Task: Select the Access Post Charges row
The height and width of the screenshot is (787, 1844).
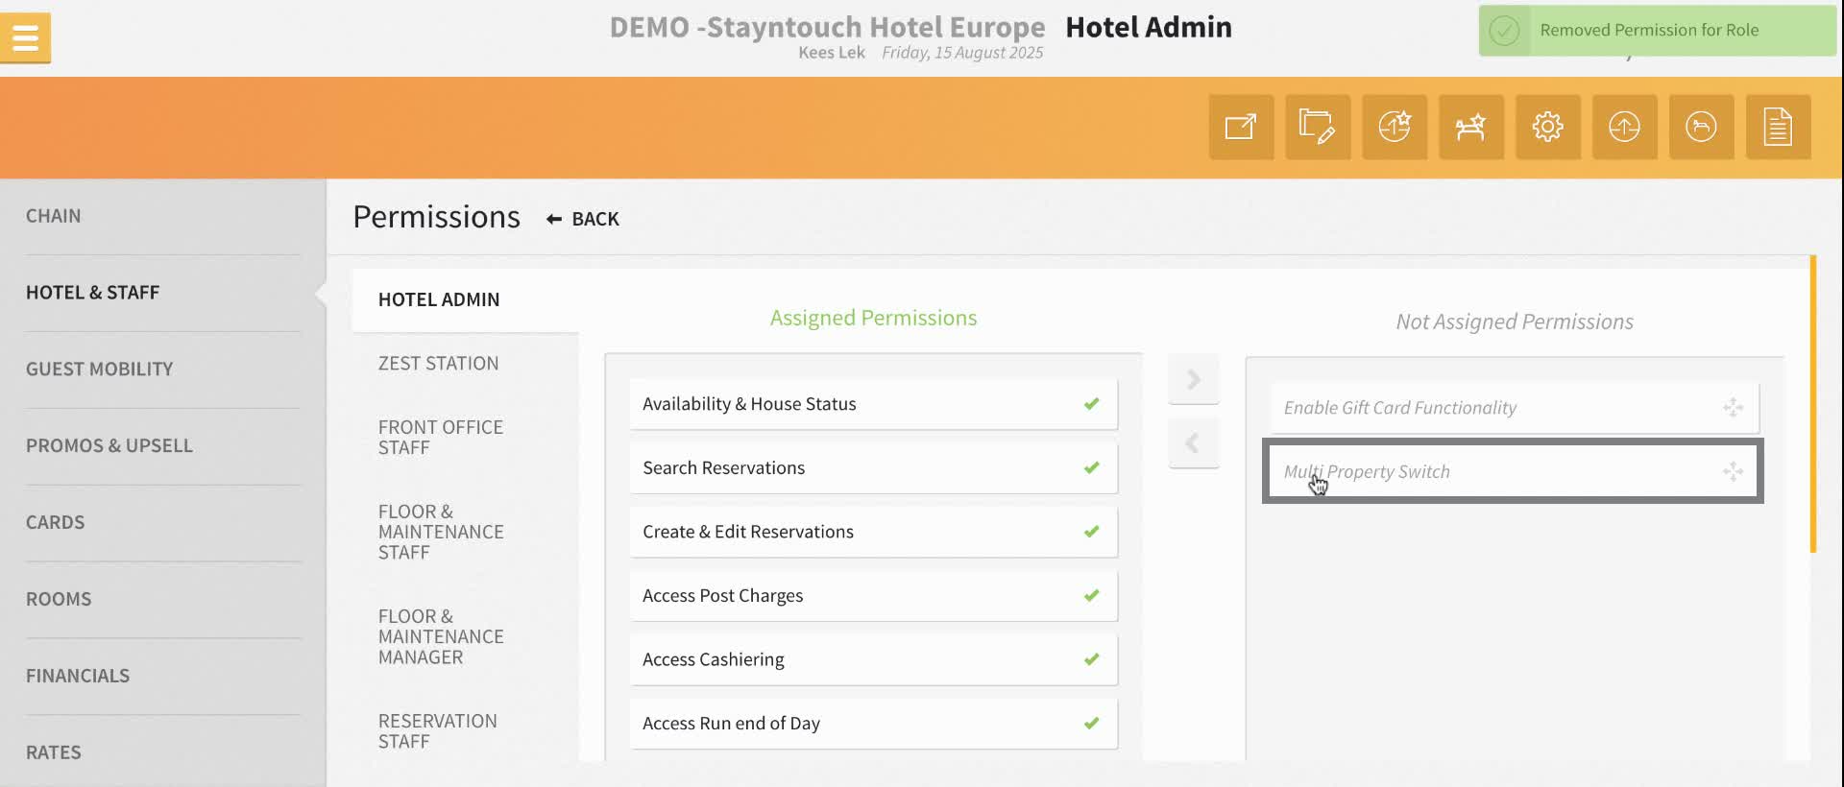Action: point(874,595)
